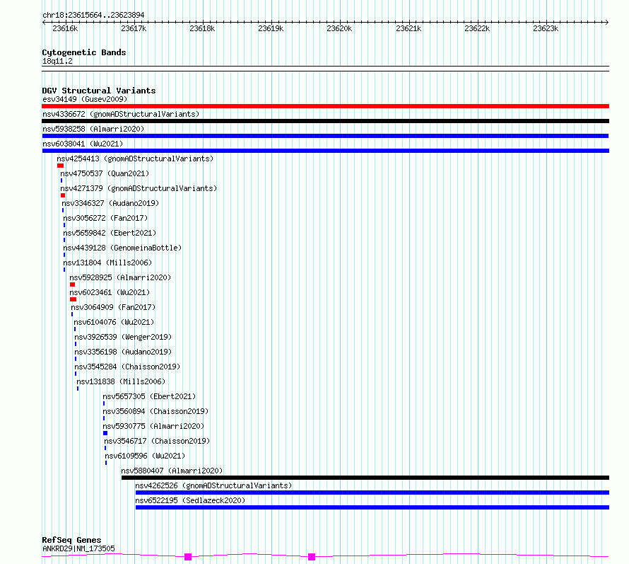Open nsv5938258 (Almarri2020) variant label
629x564 pixels.
pos(93,129)
